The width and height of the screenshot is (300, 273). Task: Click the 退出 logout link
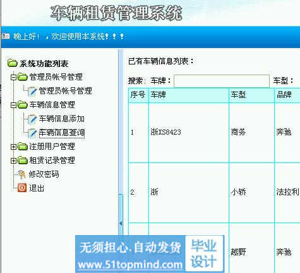[x=37, y=188]
